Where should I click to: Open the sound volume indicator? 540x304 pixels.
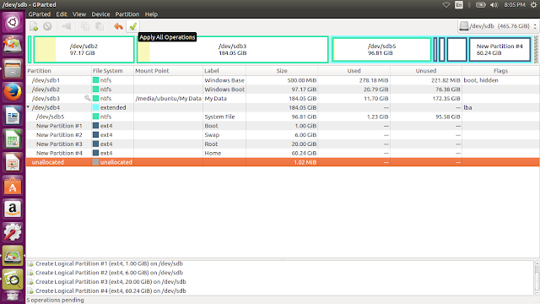(x=494, y=5)
